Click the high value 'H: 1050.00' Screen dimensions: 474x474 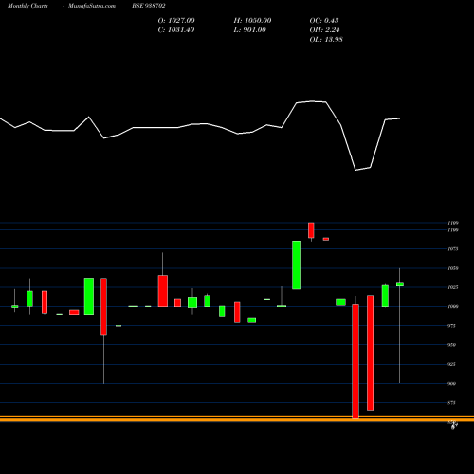click(252, 21)
